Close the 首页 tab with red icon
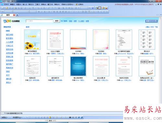Screen dimensions: 162x123 coord(14,15)
